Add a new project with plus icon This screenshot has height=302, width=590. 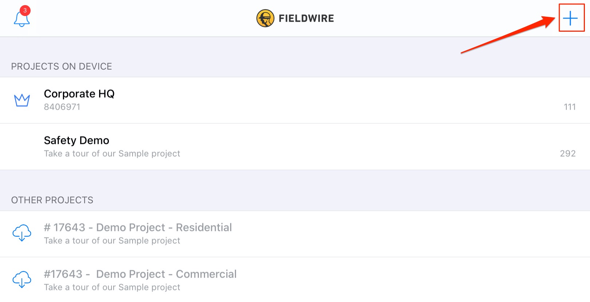[x=571, y=18]
